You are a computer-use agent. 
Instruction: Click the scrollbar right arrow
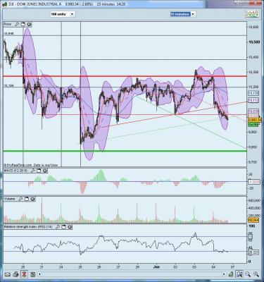pos(224,274)
